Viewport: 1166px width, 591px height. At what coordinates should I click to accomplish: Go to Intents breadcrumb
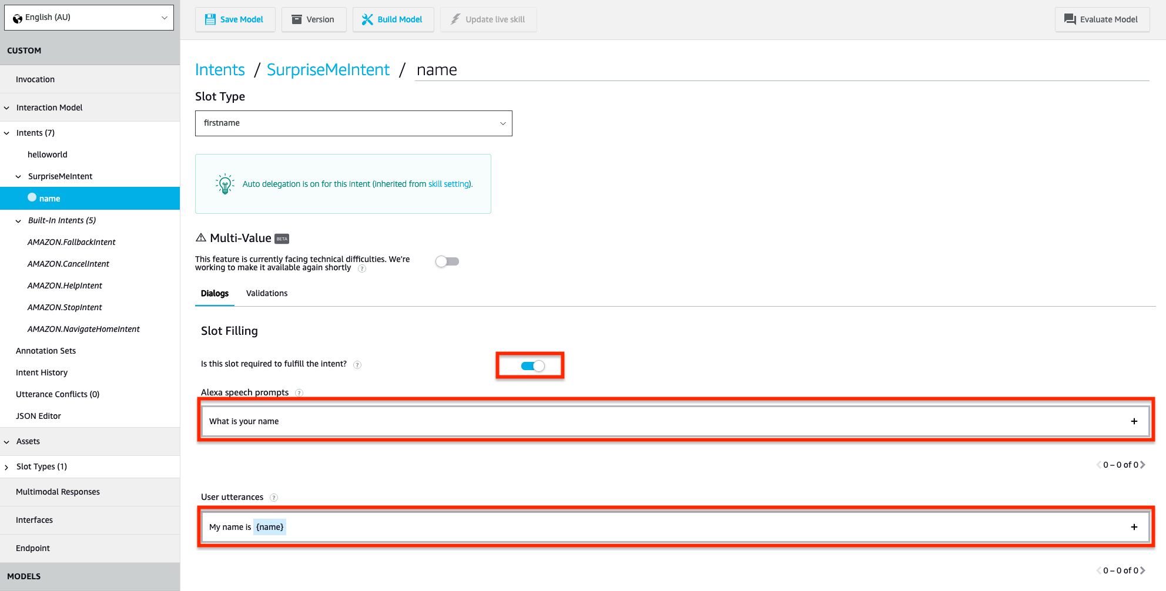tap(220, 70)
